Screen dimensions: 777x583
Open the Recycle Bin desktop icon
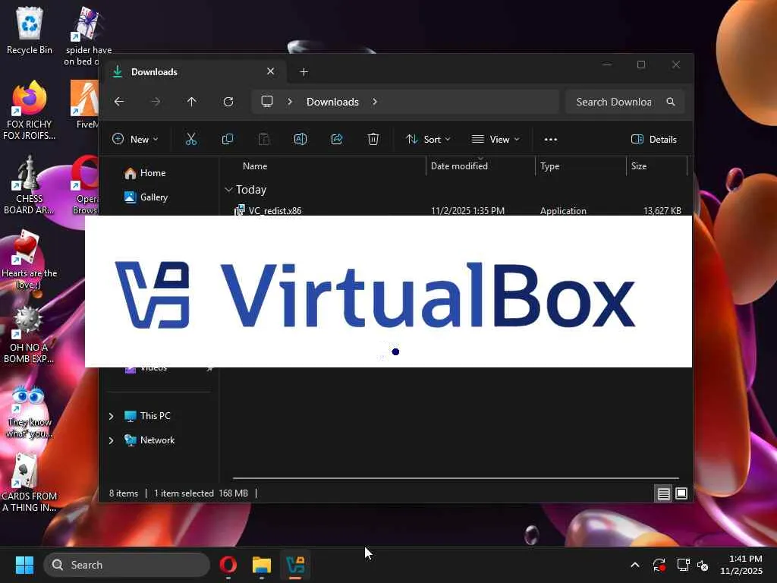coord(30,30)
